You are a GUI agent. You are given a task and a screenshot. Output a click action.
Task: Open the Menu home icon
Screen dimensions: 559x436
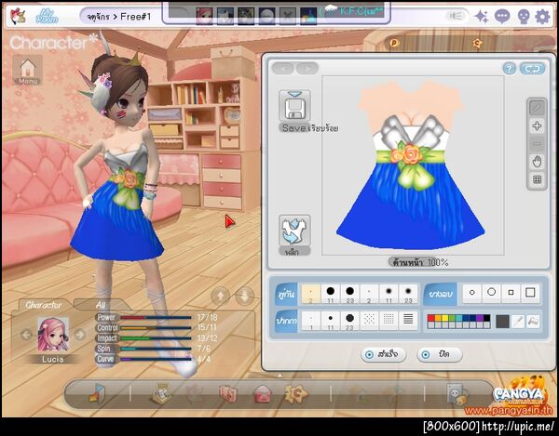(x=28, y=71)
